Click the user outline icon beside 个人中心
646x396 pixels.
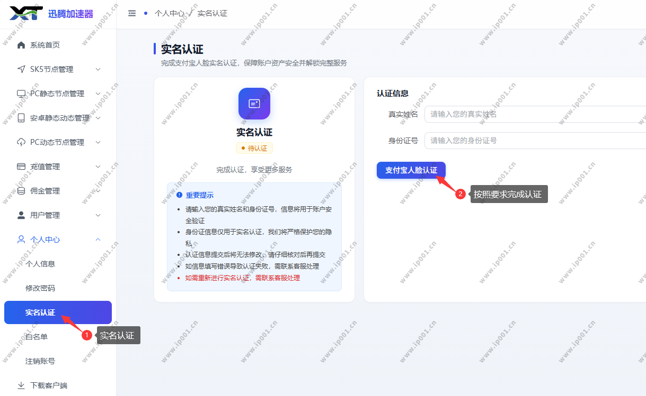pos(21,240)
